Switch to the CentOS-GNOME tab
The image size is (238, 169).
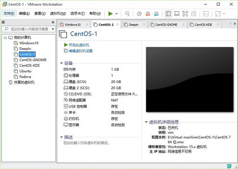click(166, 25)
